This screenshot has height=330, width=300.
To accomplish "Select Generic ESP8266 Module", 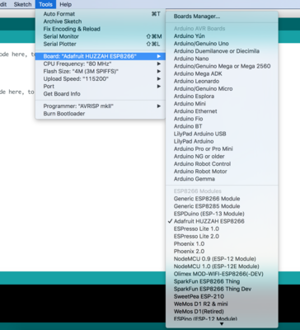I will 222,199.
